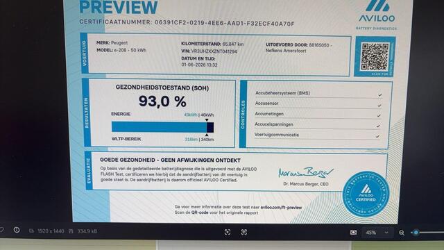
Task: Click the checkmark beside Accubeheersysteem (BMS)
Action: 379,95
